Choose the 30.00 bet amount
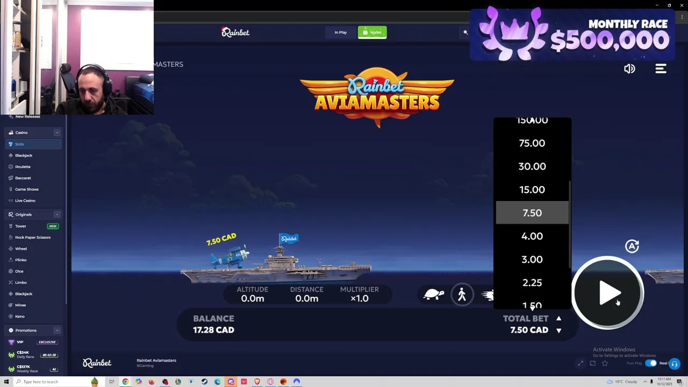The height and width of the screenshot is (387, 688). pos(532,167)
